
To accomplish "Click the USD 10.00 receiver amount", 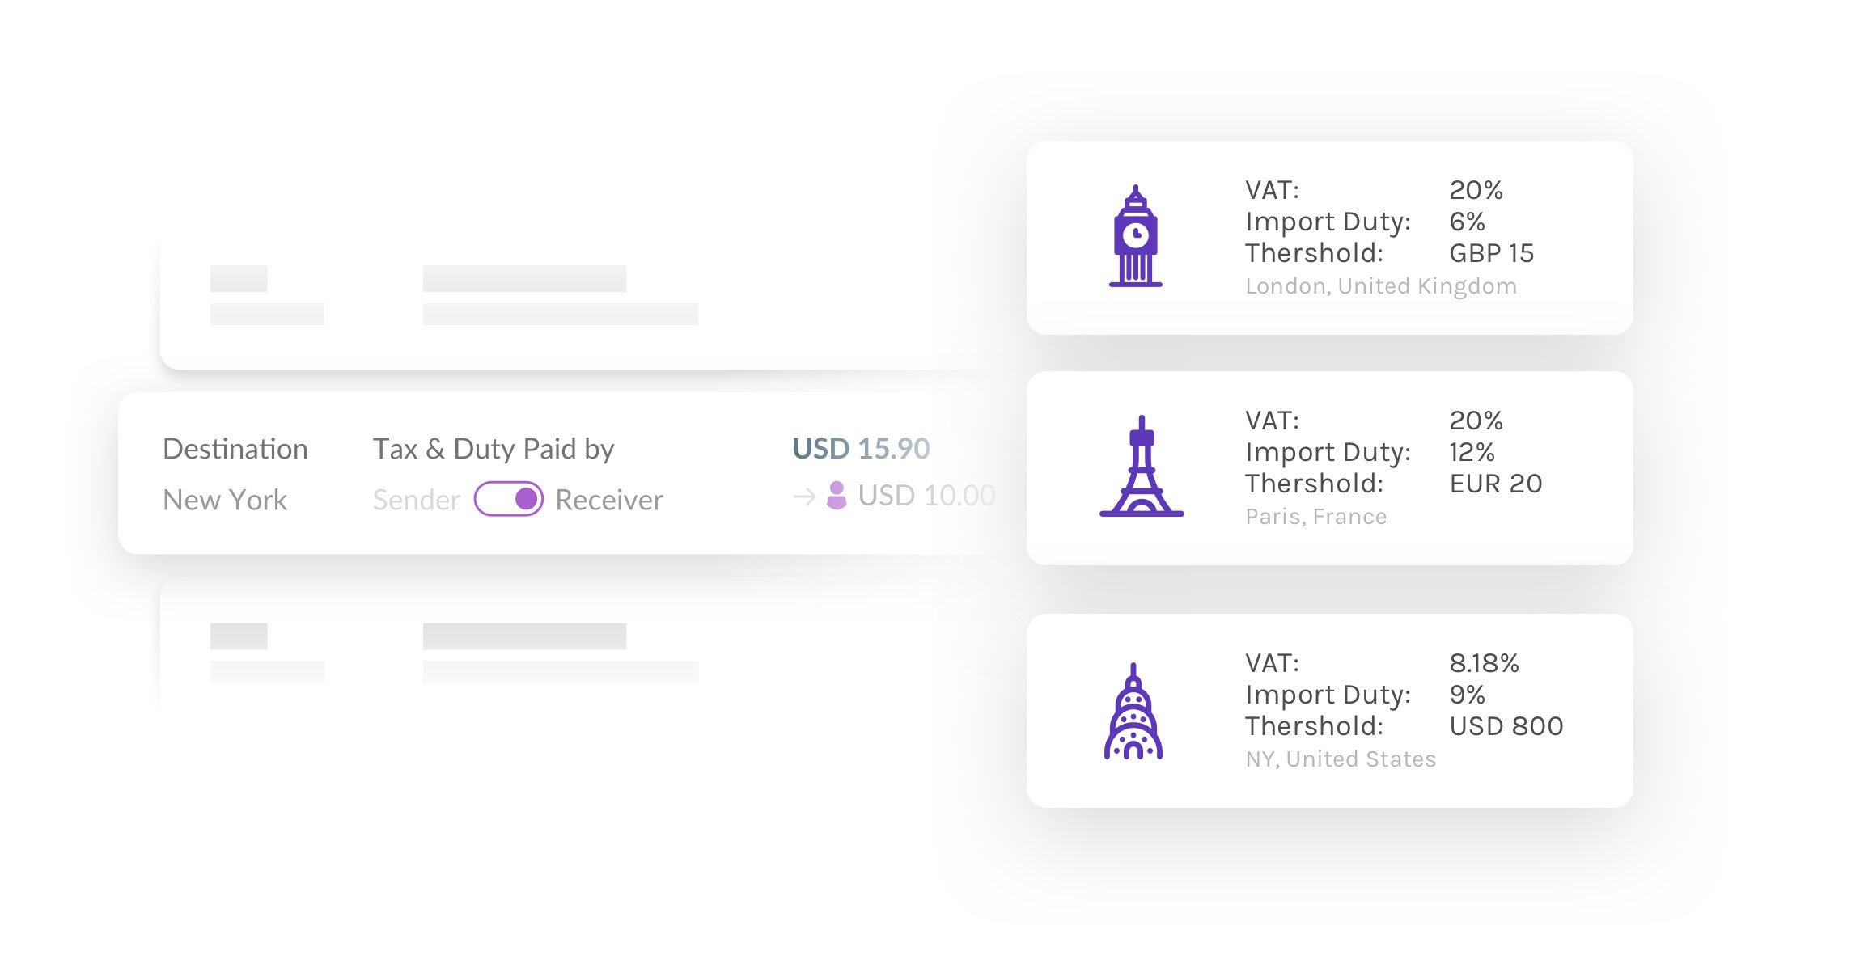I will [926, 495].
